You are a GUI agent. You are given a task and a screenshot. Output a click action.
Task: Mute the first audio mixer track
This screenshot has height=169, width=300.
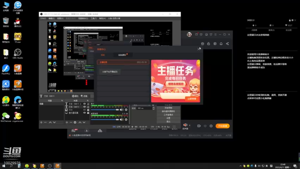click(x=121, y=110)
